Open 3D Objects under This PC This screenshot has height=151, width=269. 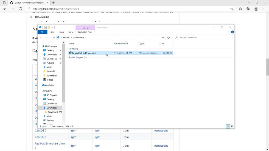pyautogui.click(x=52, y=95)
